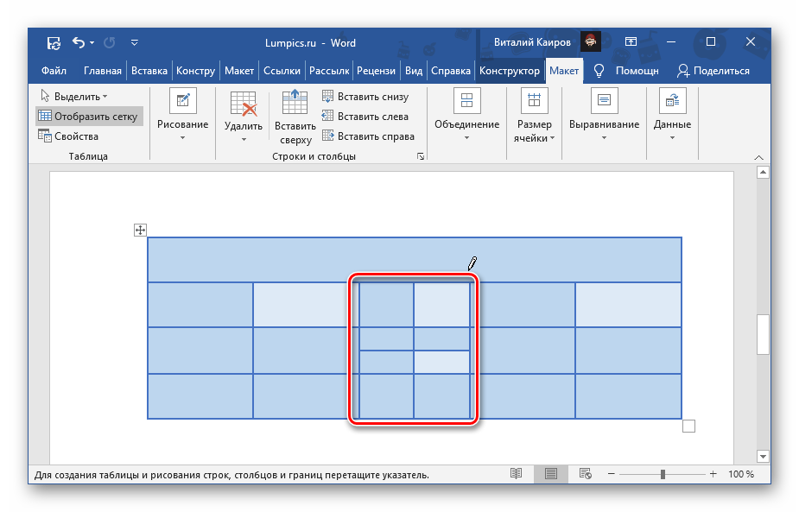This screenshot has width=799, height=512.
Task: Click the Объединение merge icon
Action: point(467,100)
